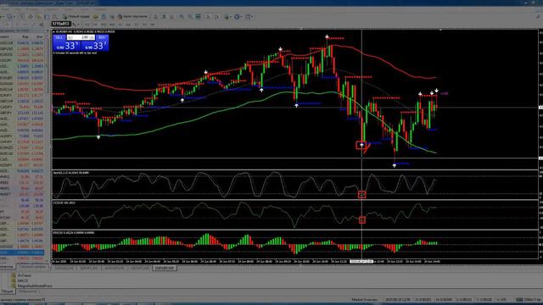The width and height of the screenshot is (543, 305).
Task: Select the GBPCHF row in Market Watch
Action: click(x=22, y=102)
